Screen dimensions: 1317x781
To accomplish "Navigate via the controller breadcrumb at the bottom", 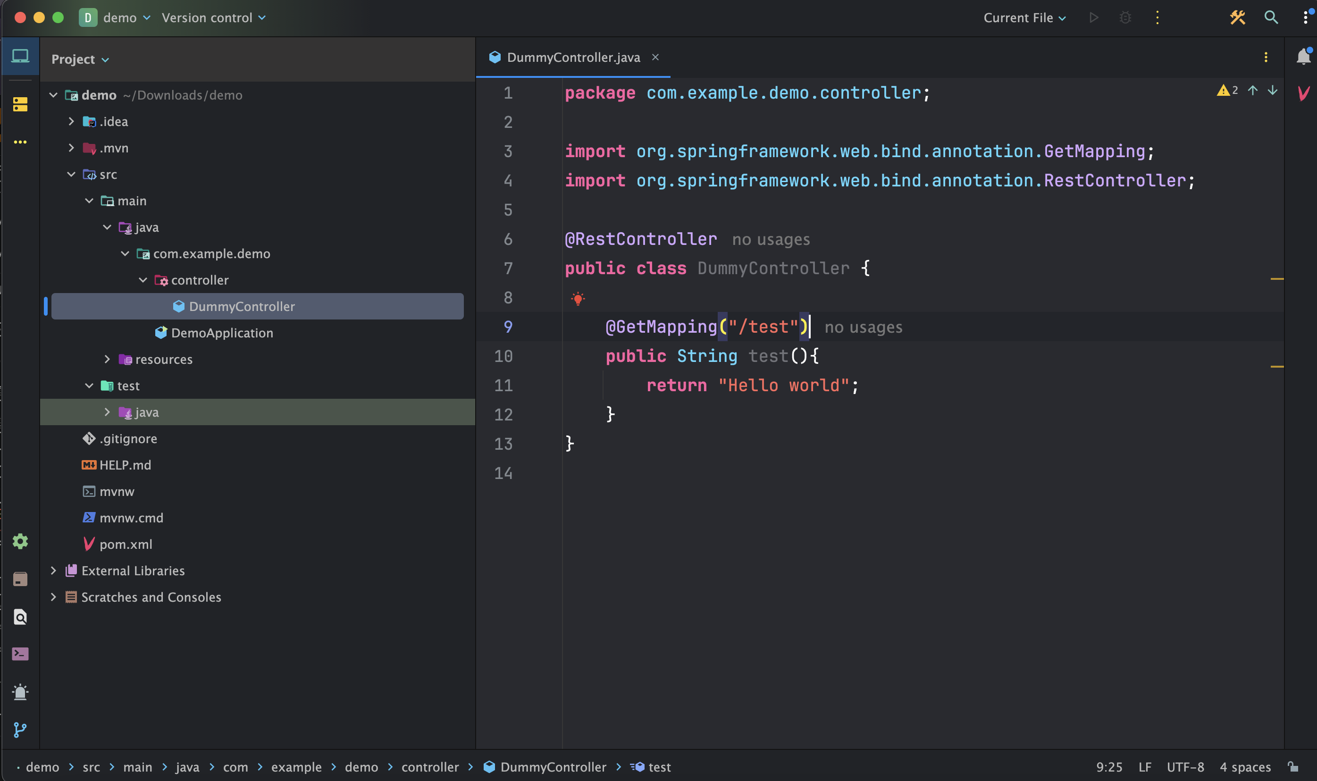I will [x=430, y=767].
